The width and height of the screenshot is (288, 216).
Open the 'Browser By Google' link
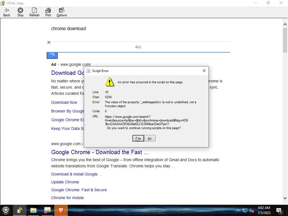(x=67, y=111)
